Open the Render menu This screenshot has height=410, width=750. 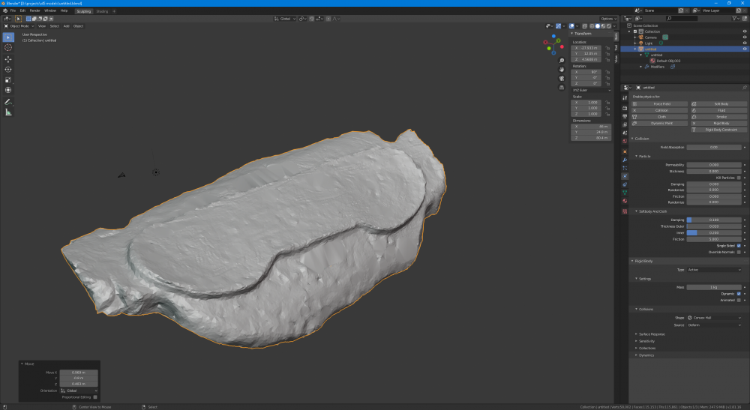point(35,10)
